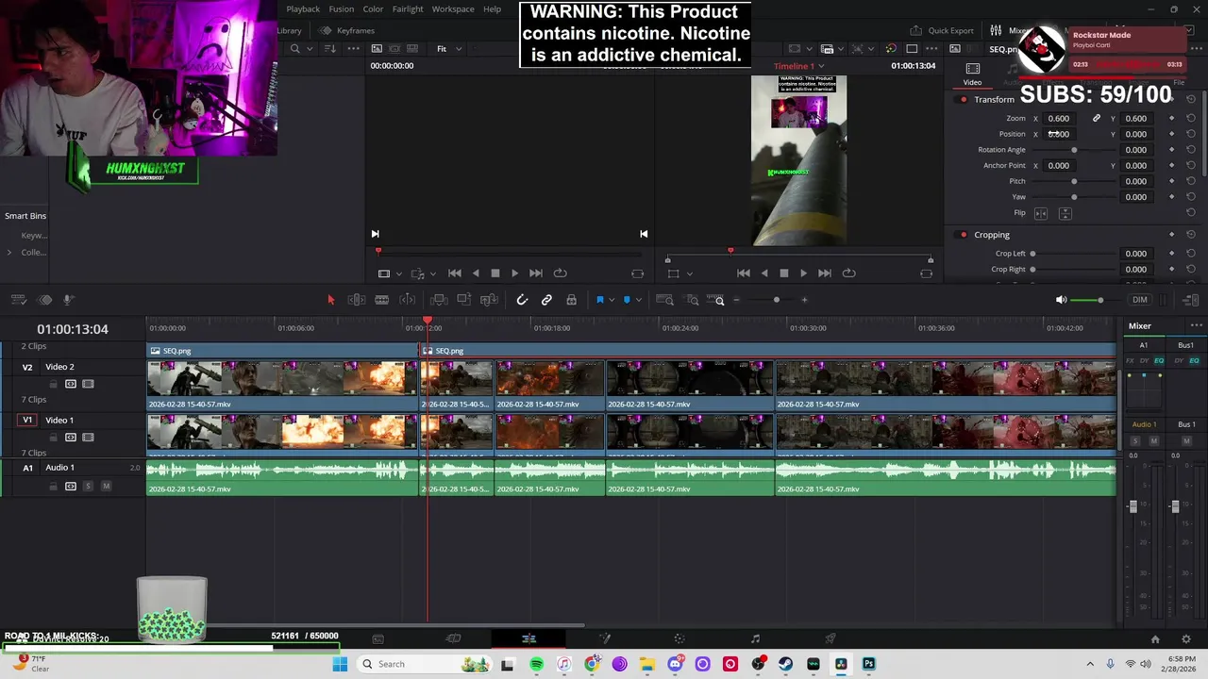Screen dimensions: 1208x679
Task: Stop timeline viewer playback
Action: pyautogui.click(x=783, y=273)
